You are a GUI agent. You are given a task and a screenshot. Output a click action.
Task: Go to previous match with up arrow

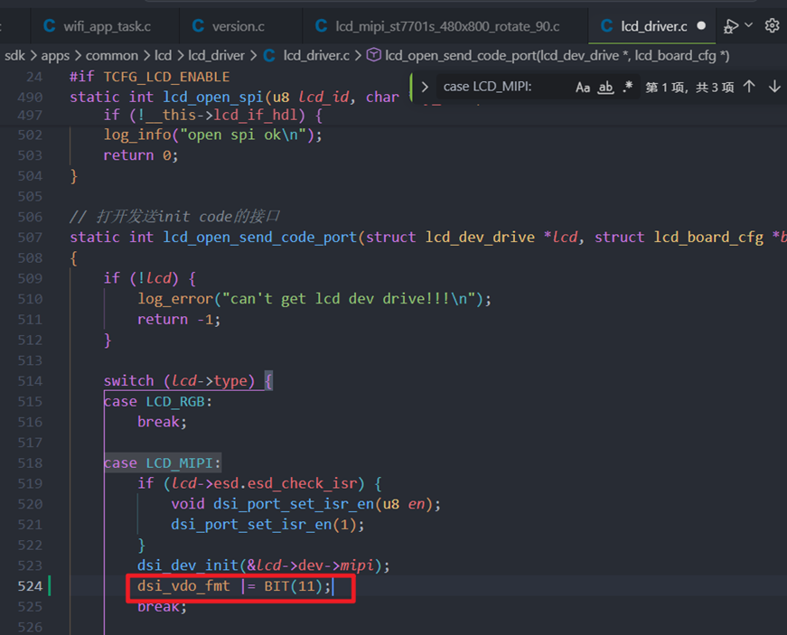pyautogui.click(x=749, y=87)
